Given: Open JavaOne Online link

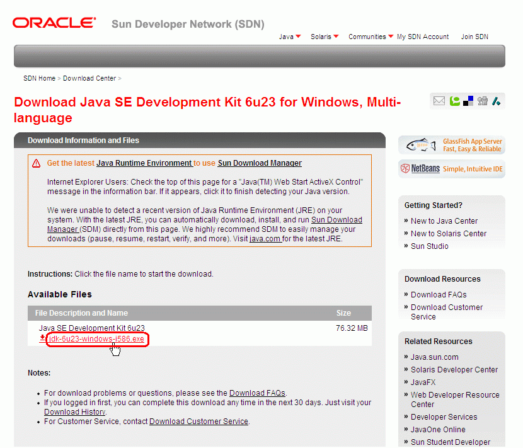Looking at the screenshot, I should point(437,430).
